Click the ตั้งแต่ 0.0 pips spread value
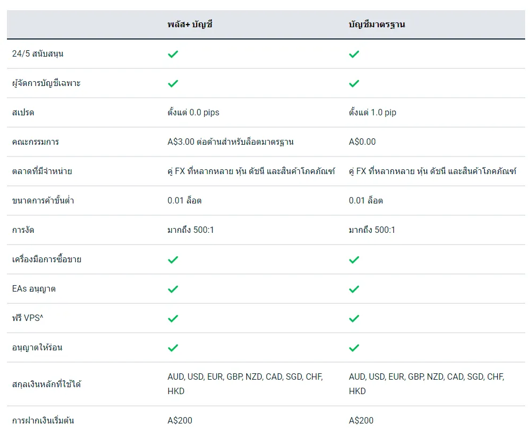This screenshot has width=531, height=447. pos(193,113)
